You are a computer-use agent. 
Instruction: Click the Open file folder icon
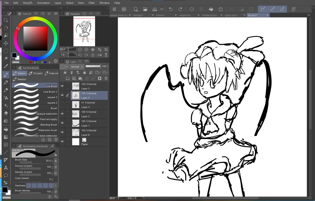tap(145, 9)
